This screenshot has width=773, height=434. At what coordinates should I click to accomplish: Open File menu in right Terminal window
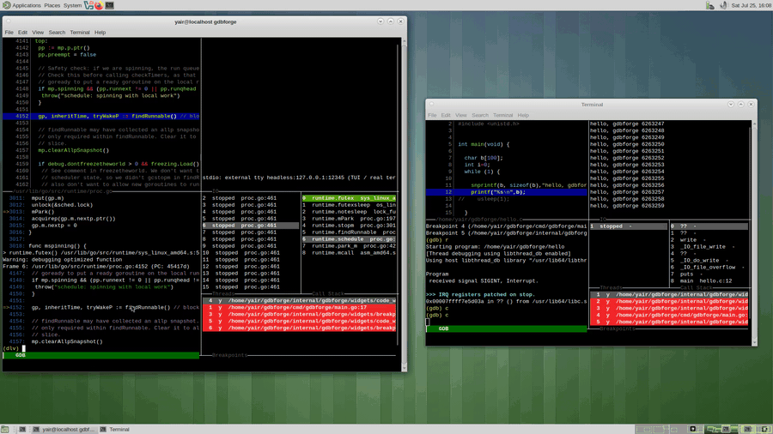[432, 115]
